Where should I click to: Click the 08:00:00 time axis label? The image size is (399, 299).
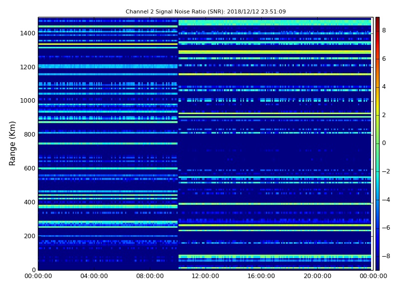click(150, 276)
